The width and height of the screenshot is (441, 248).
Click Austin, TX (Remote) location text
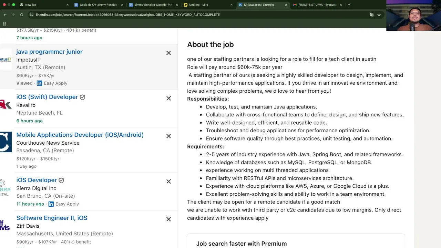coord(41,68)
